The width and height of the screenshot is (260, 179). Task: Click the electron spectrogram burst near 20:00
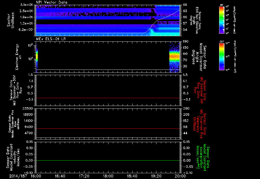click(x=174, y=57)
